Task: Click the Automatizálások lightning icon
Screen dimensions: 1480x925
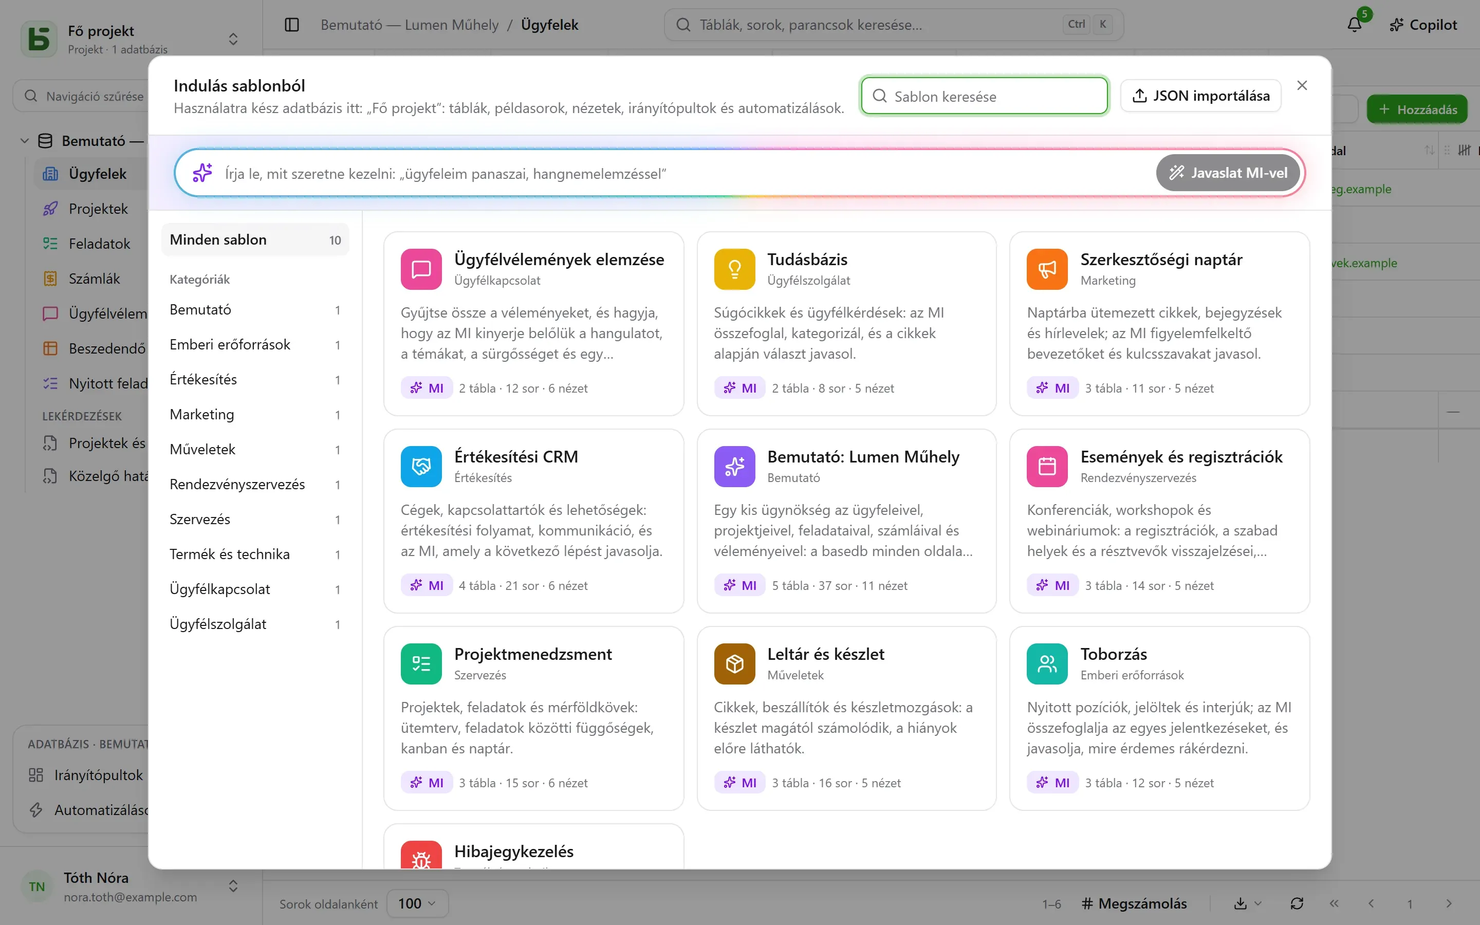Action: [36, 810]
